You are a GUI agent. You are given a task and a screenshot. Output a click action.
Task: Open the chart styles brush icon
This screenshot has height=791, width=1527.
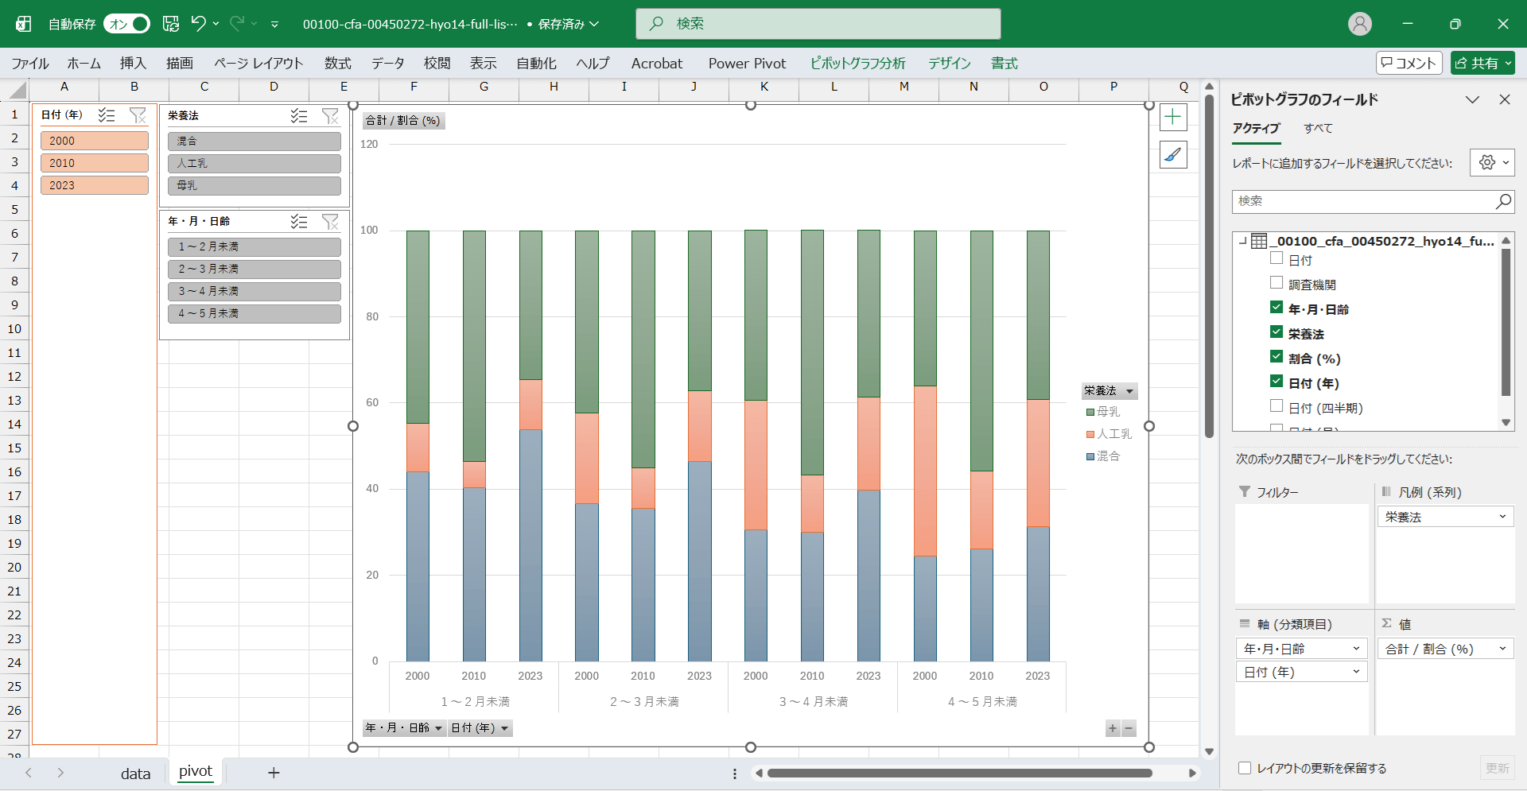(x=1173, y=155)
